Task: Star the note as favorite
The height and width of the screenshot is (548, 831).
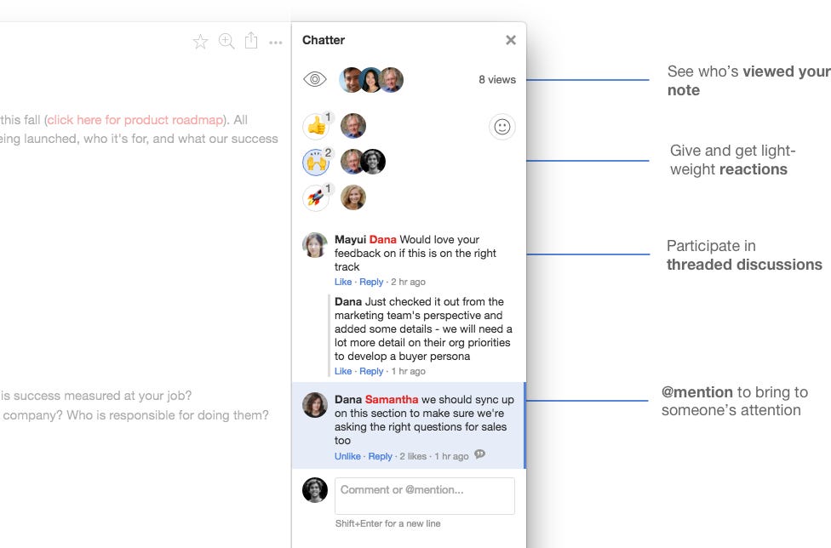Action: [x=200, y=42]
